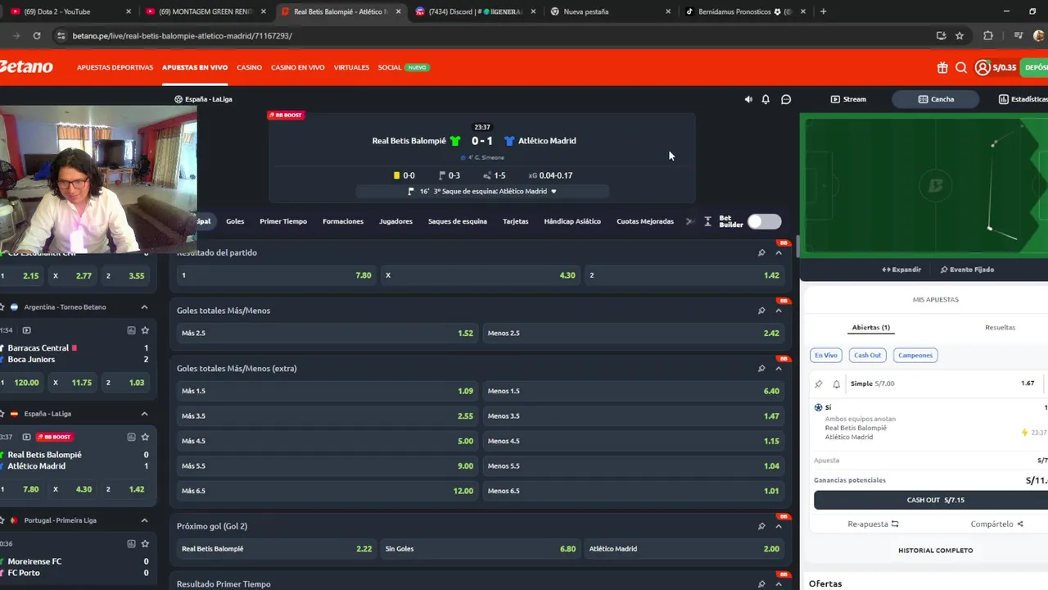Viewport: 1048px width, 590px height.
Task: Open HISTORIAL COMPLETO link
Action: 935,551
